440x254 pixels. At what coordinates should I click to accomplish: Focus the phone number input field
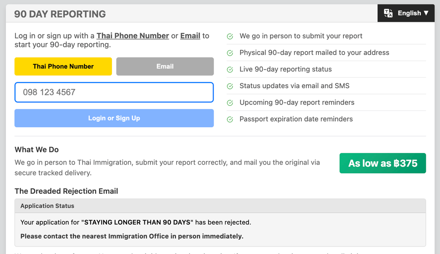click(x=114, y=92)
